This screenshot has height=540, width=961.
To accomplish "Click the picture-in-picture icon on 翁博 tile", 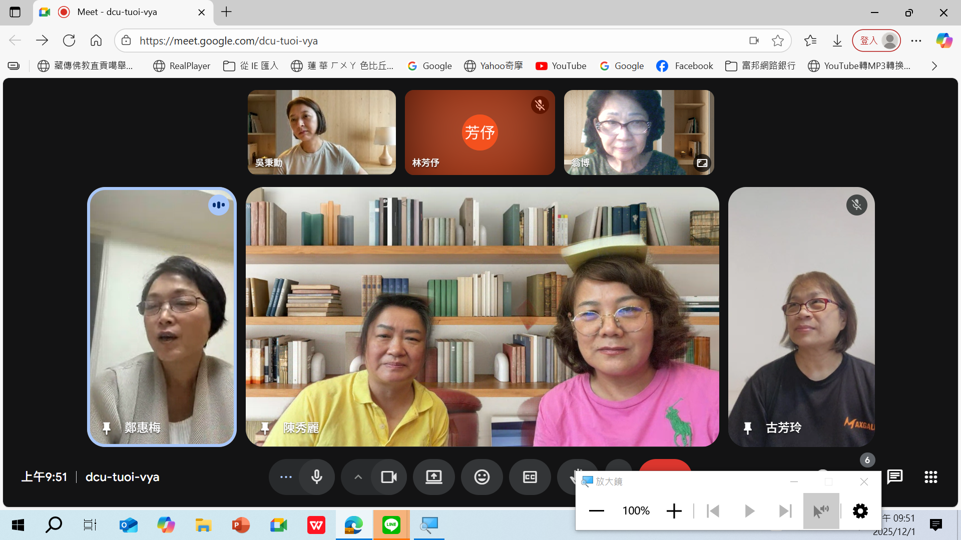I will coord(702,163).
